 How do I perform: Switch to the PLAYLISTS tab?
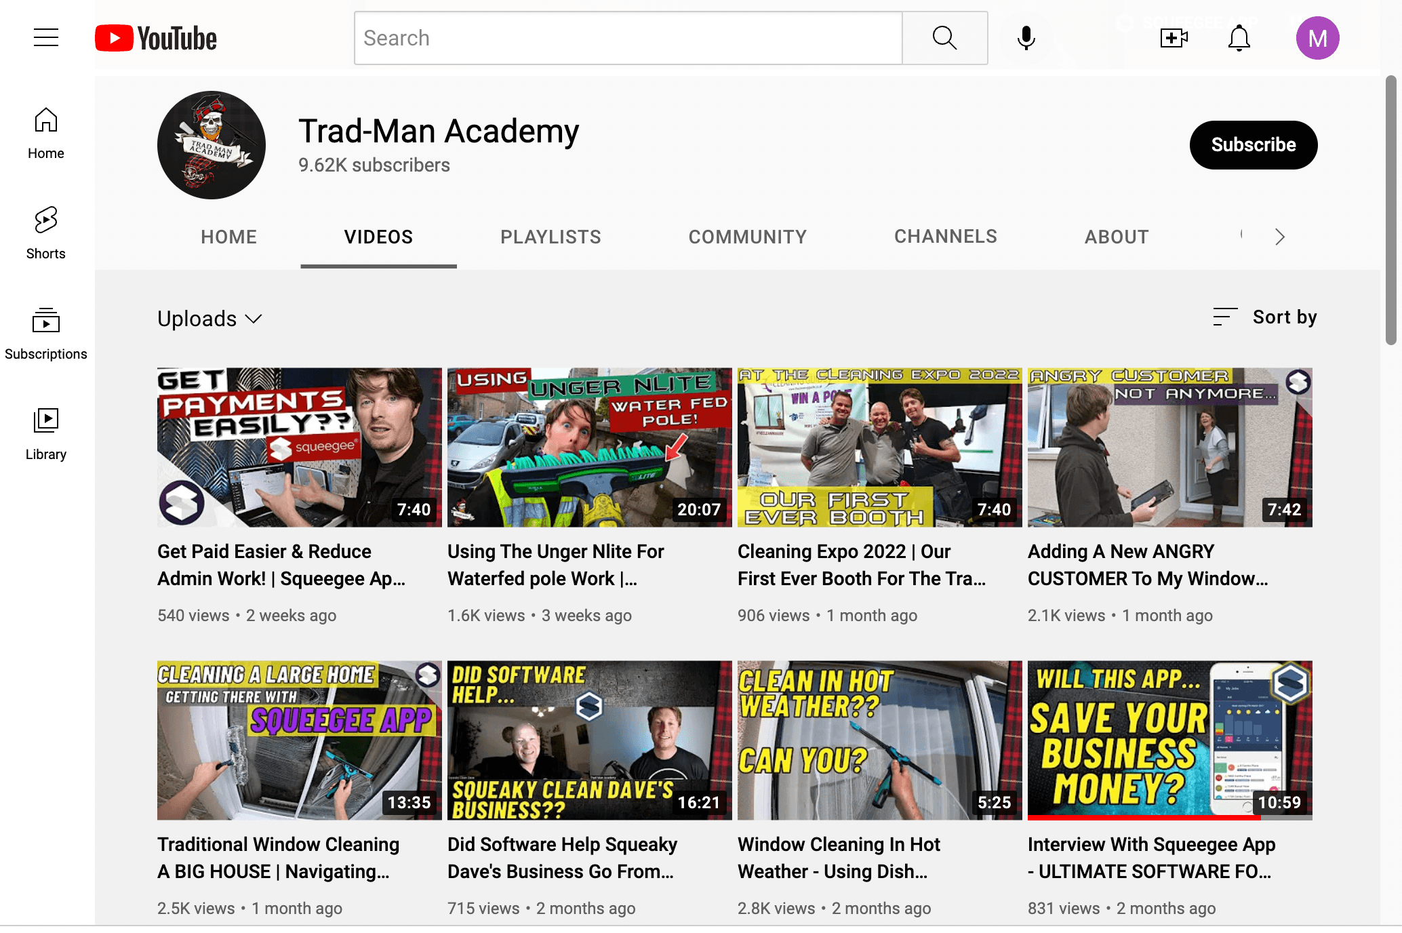[x=550, y=237]
